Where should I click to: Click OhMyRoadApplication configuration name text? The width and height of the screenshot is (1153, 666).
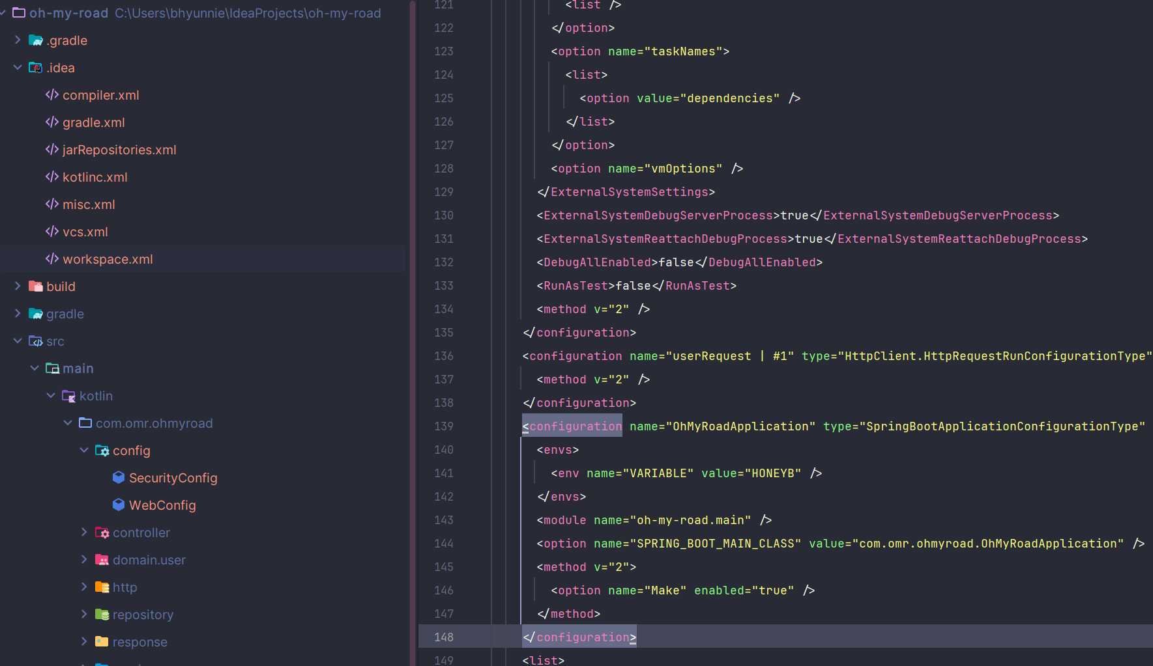click(x=740, y=426)
